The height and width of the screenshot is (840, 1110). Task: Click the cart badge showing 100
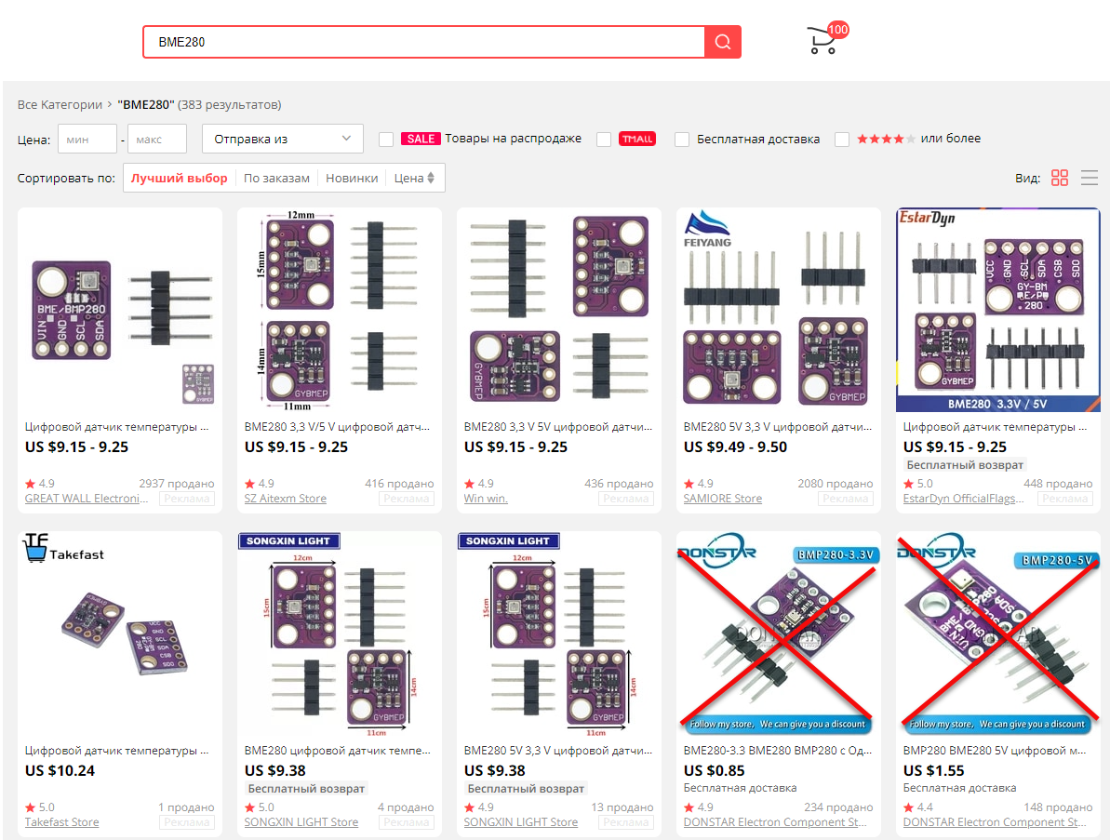click(x=837, y=30)
